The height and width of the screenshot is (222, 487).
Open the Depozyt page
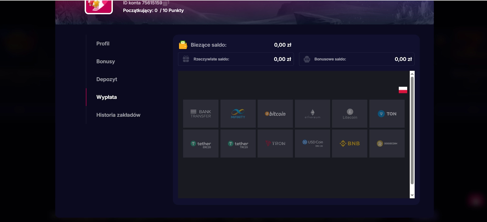[x=107, y=79]
